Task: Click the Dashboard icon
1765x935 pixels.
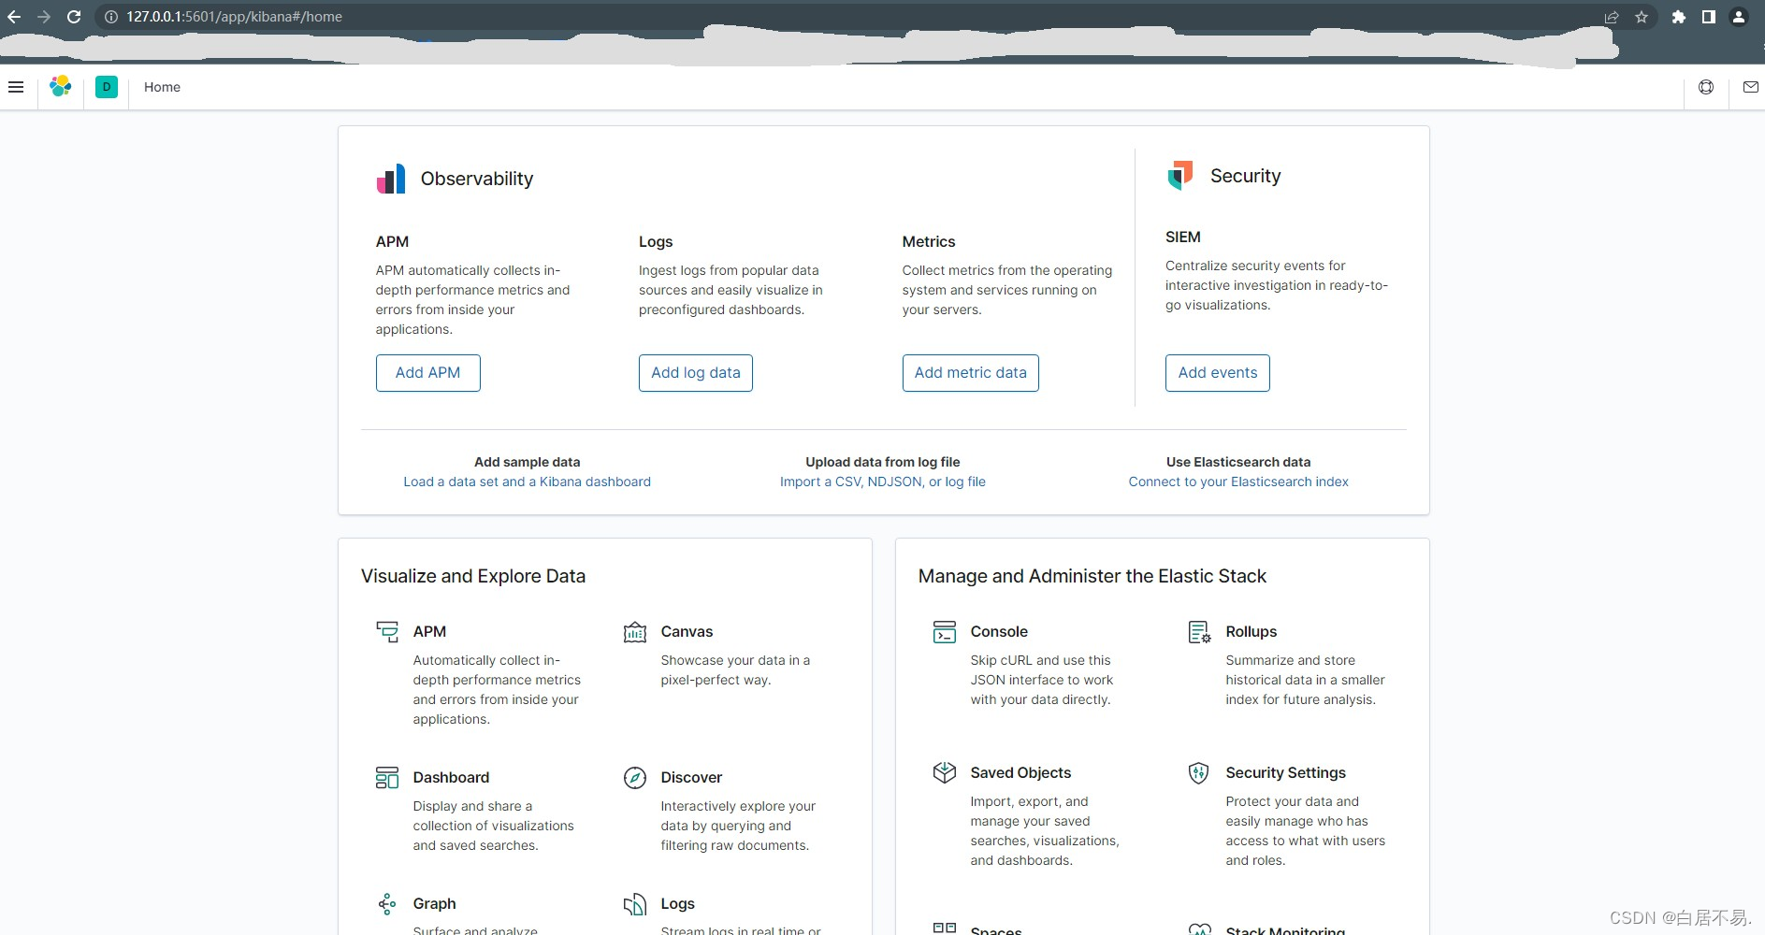Action: [387, 778]
